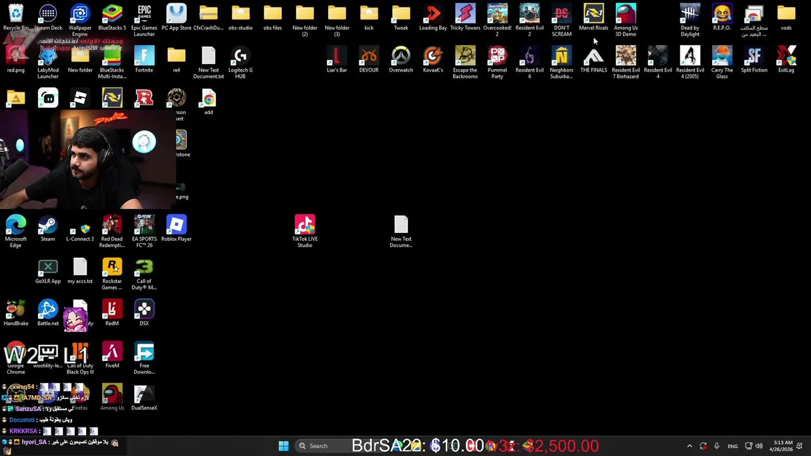Open the Steam shortcut

tap(48, 229)
